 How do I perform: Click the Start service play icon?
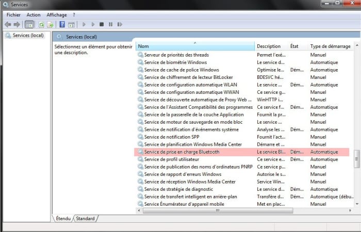[84, 24]
